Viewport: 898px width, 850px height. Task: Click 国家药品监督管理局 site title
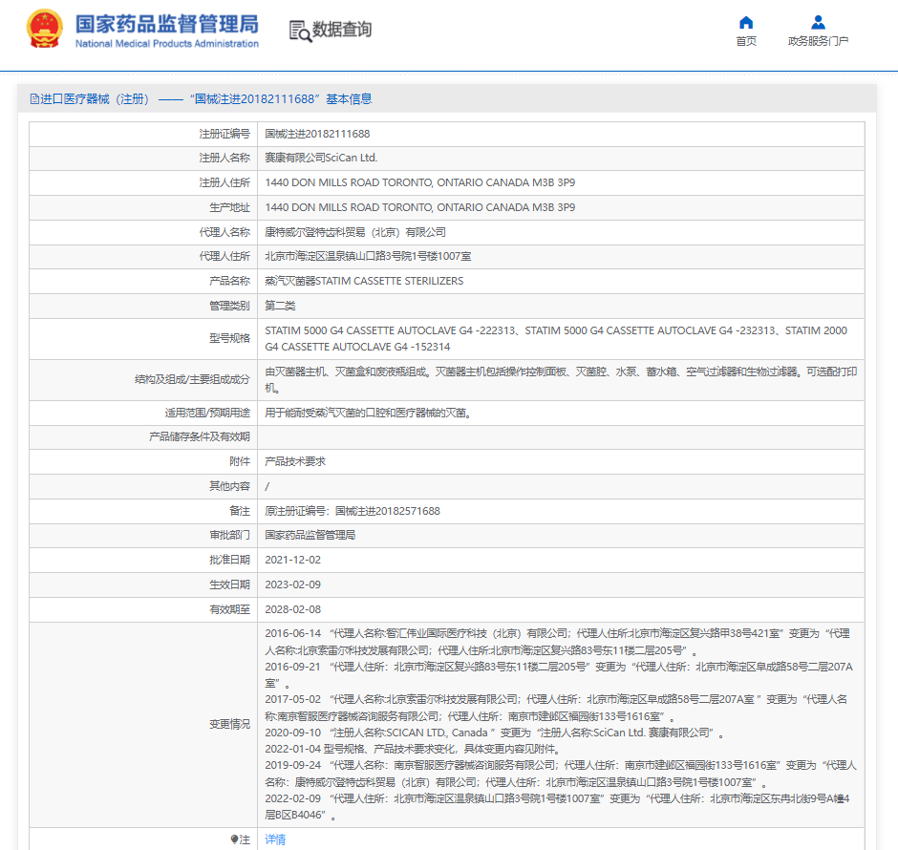coord(166,24)
